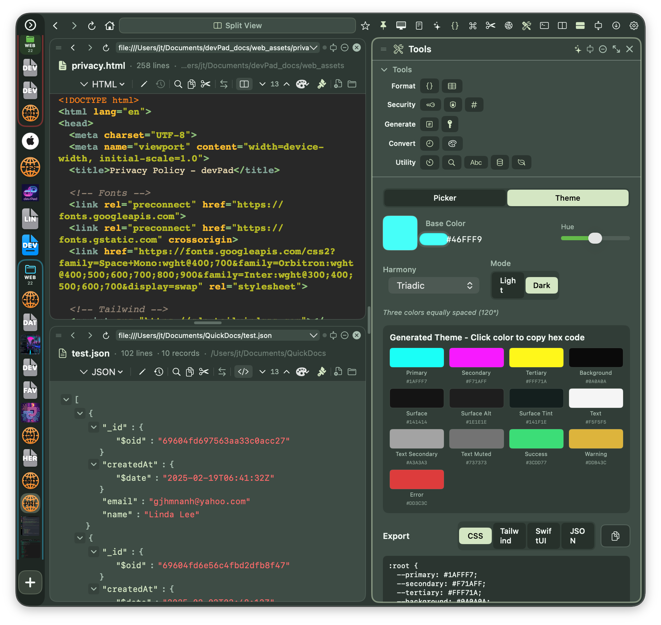Viewport: 661px width, 625px height.
Task: Collapse the first createdAt node in test.json
Action: pyautogui.click(x=93, y=464)
